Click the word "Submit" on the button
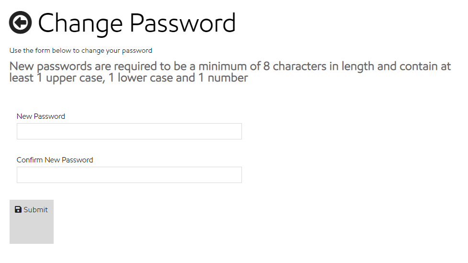The width and height of the screenshot is (468, 263). (x=36, y=210)
